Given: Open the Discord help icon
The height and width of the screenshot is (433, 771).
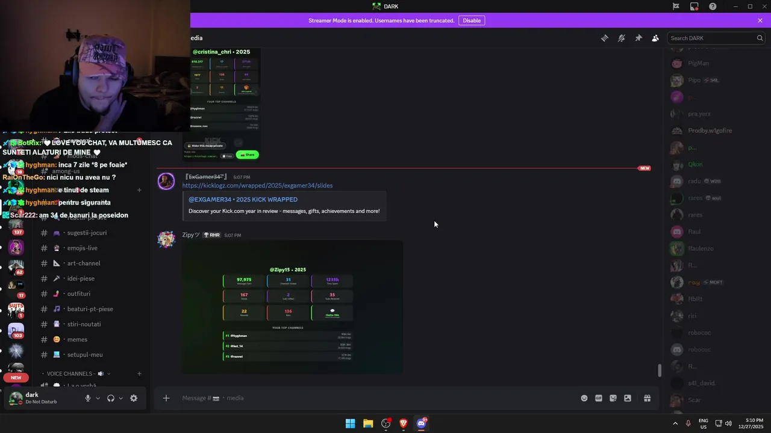Looking at the screenshot, I should [713, 7].
